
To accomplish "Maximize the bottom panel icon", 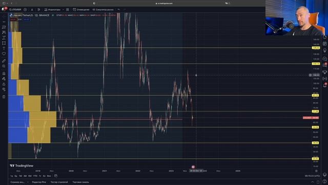I will pyautogui.click(x=318, y=182).
